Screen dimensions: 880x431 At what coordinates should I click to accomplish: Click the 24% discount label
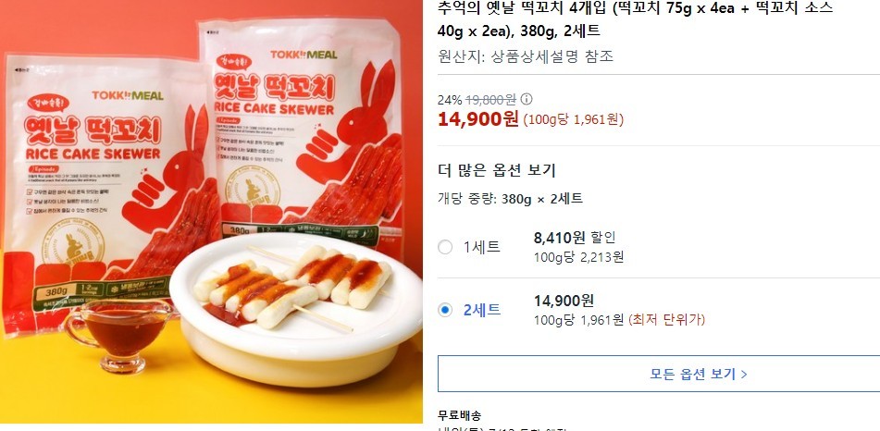coord(450,100)
